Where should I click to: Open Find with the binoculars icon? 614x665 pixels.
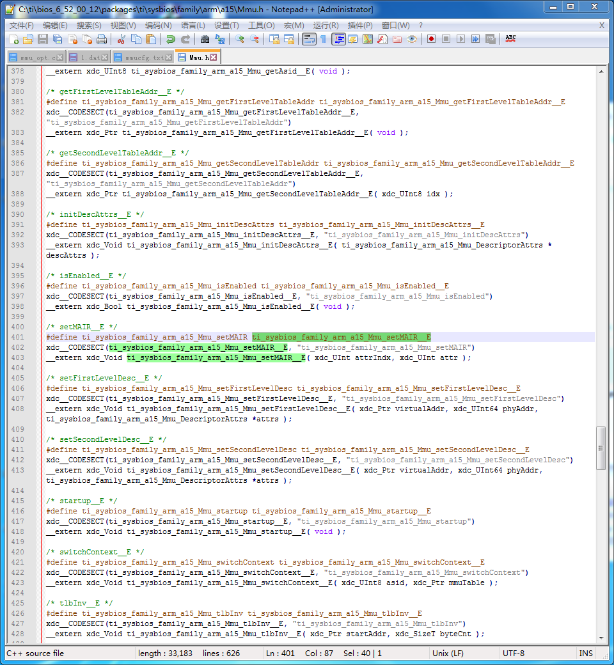[x=205, y=40]
